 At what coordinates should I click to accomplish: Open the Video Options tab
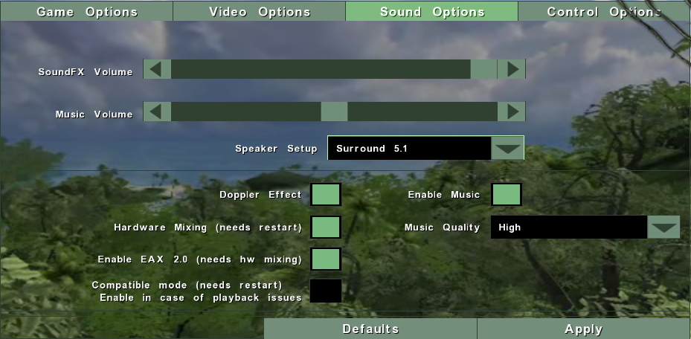click(259, 11)
